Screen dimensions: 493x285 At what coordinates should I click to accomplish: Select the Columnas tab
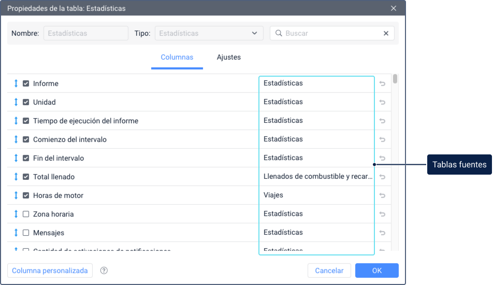click(x=177, y=57)
